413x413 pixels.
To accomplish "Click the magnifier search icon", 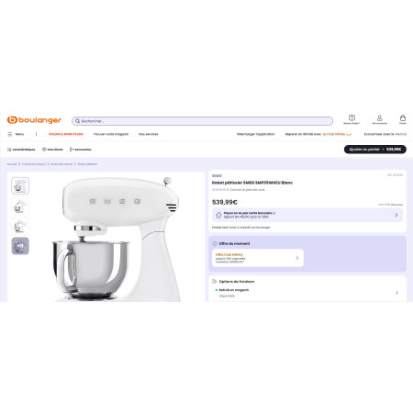I will point(78,121).
